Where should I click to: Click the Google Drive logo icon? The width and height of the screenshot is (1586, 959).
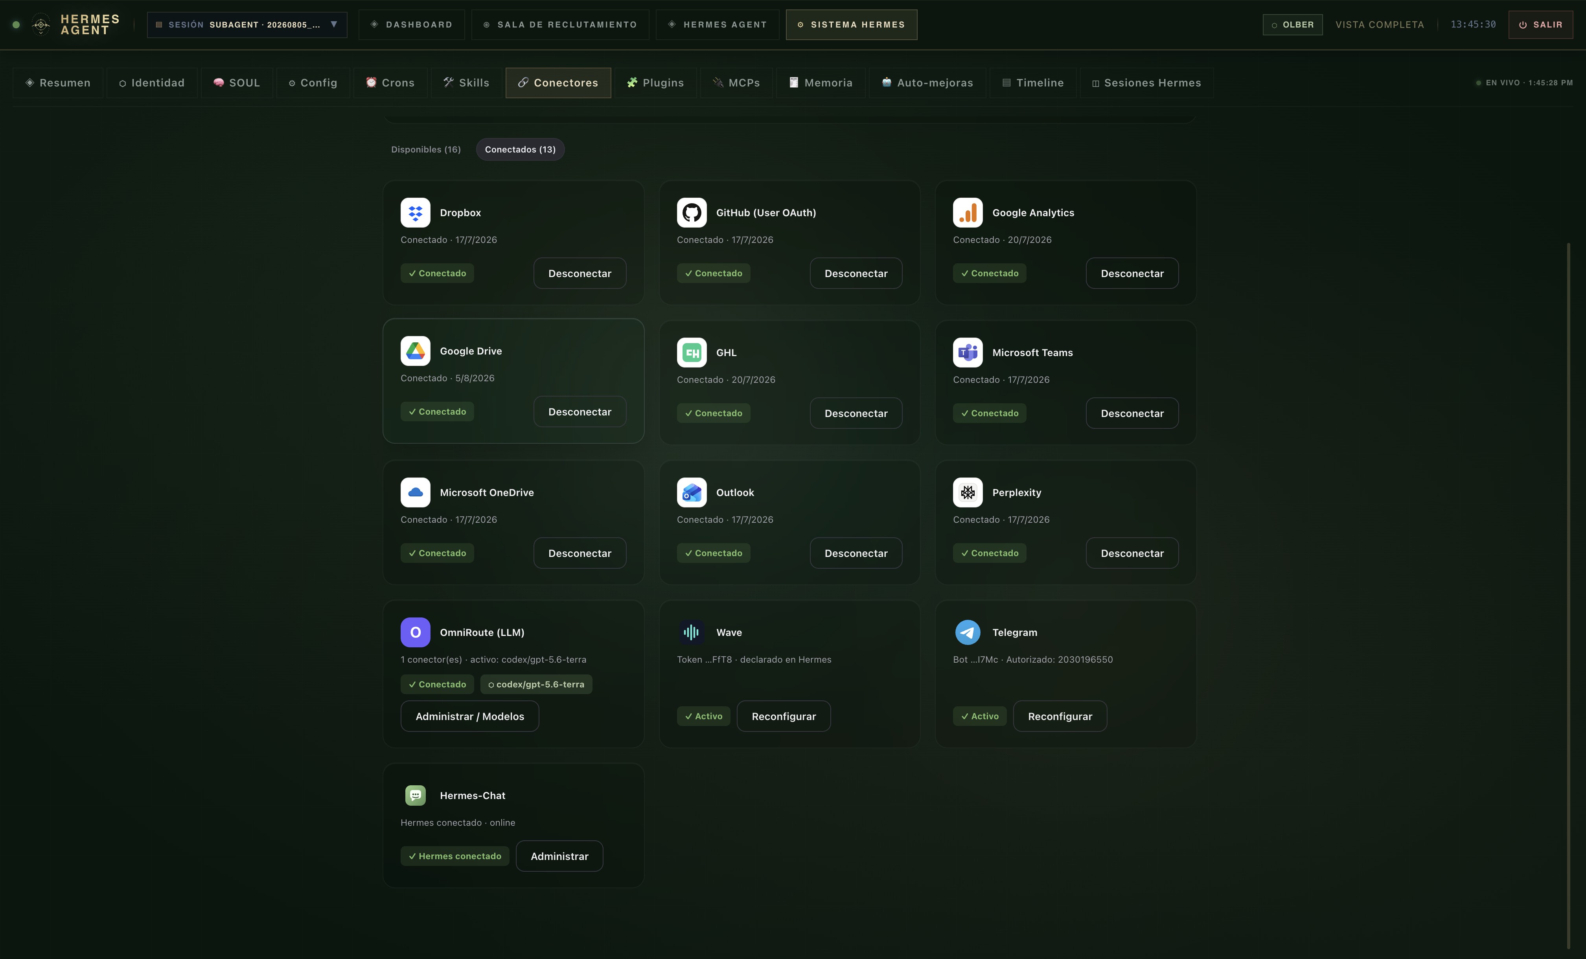(x=415, y=351)
